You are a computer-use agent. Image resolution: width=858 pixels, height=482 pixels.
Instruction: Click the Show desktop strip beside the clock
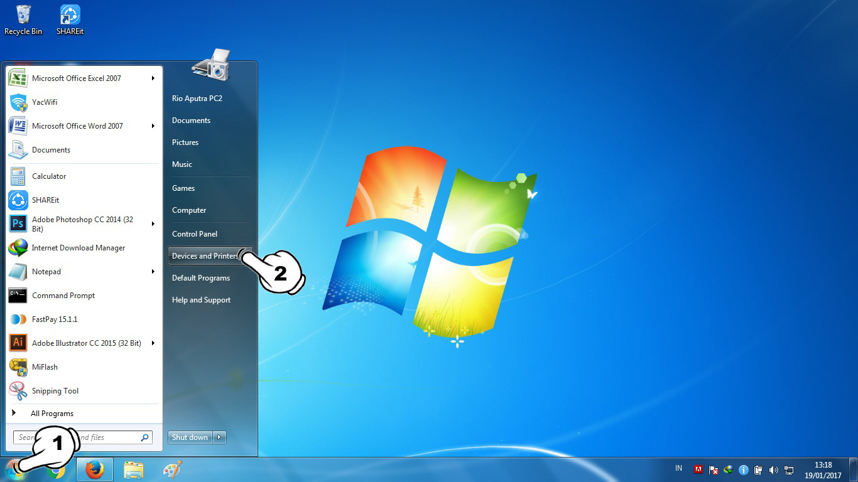pos(853,469)
